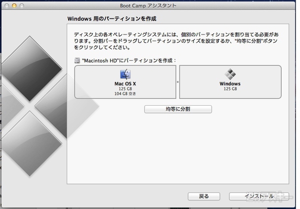Click the partition instructions paragraph
300x209 pixels.
pos(176,41)
